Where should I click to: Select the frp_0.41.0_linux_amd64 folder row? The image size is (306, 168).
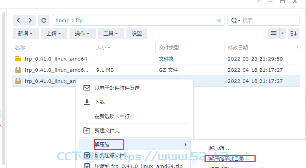[156, 59]
